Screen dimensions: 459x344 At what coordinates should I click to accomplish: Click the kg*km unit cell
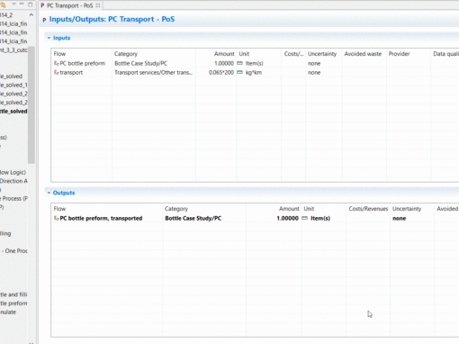click(x=254, y=72)
